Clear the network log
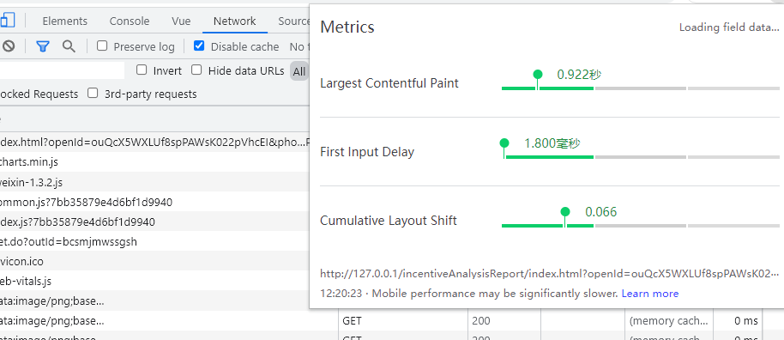The image size is (784, 340). pos(8,46)
